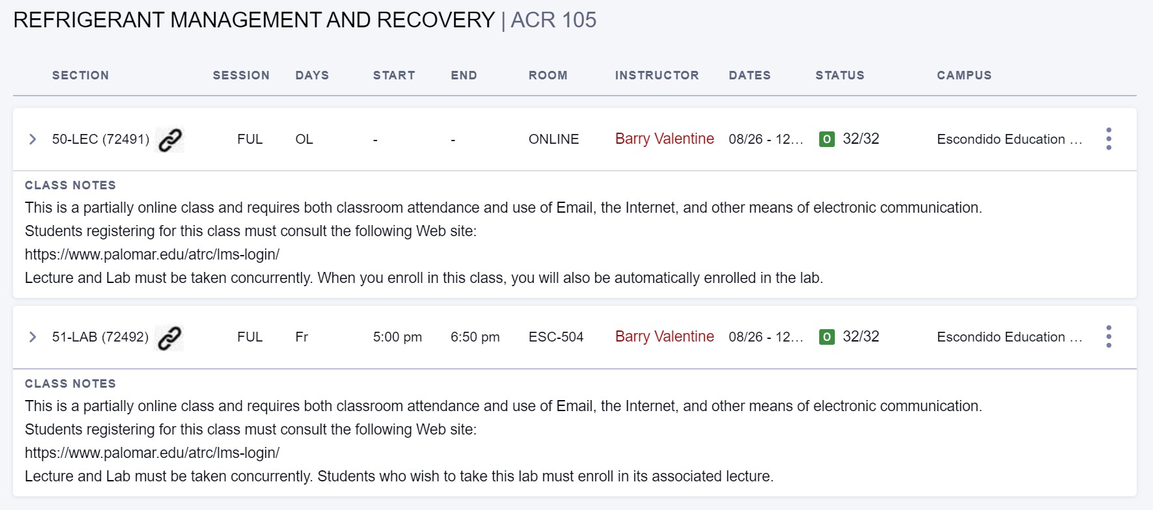This screenshot has width=1153, height=510.
Task: Open the palomar.edu URL in lecture class notes
Action: (x=152, y=254)
